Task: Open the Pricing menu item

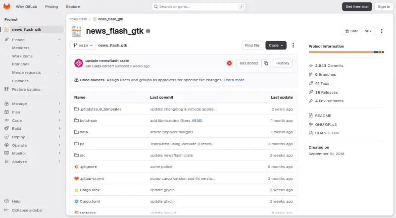Action: click(x=51, y=6)
